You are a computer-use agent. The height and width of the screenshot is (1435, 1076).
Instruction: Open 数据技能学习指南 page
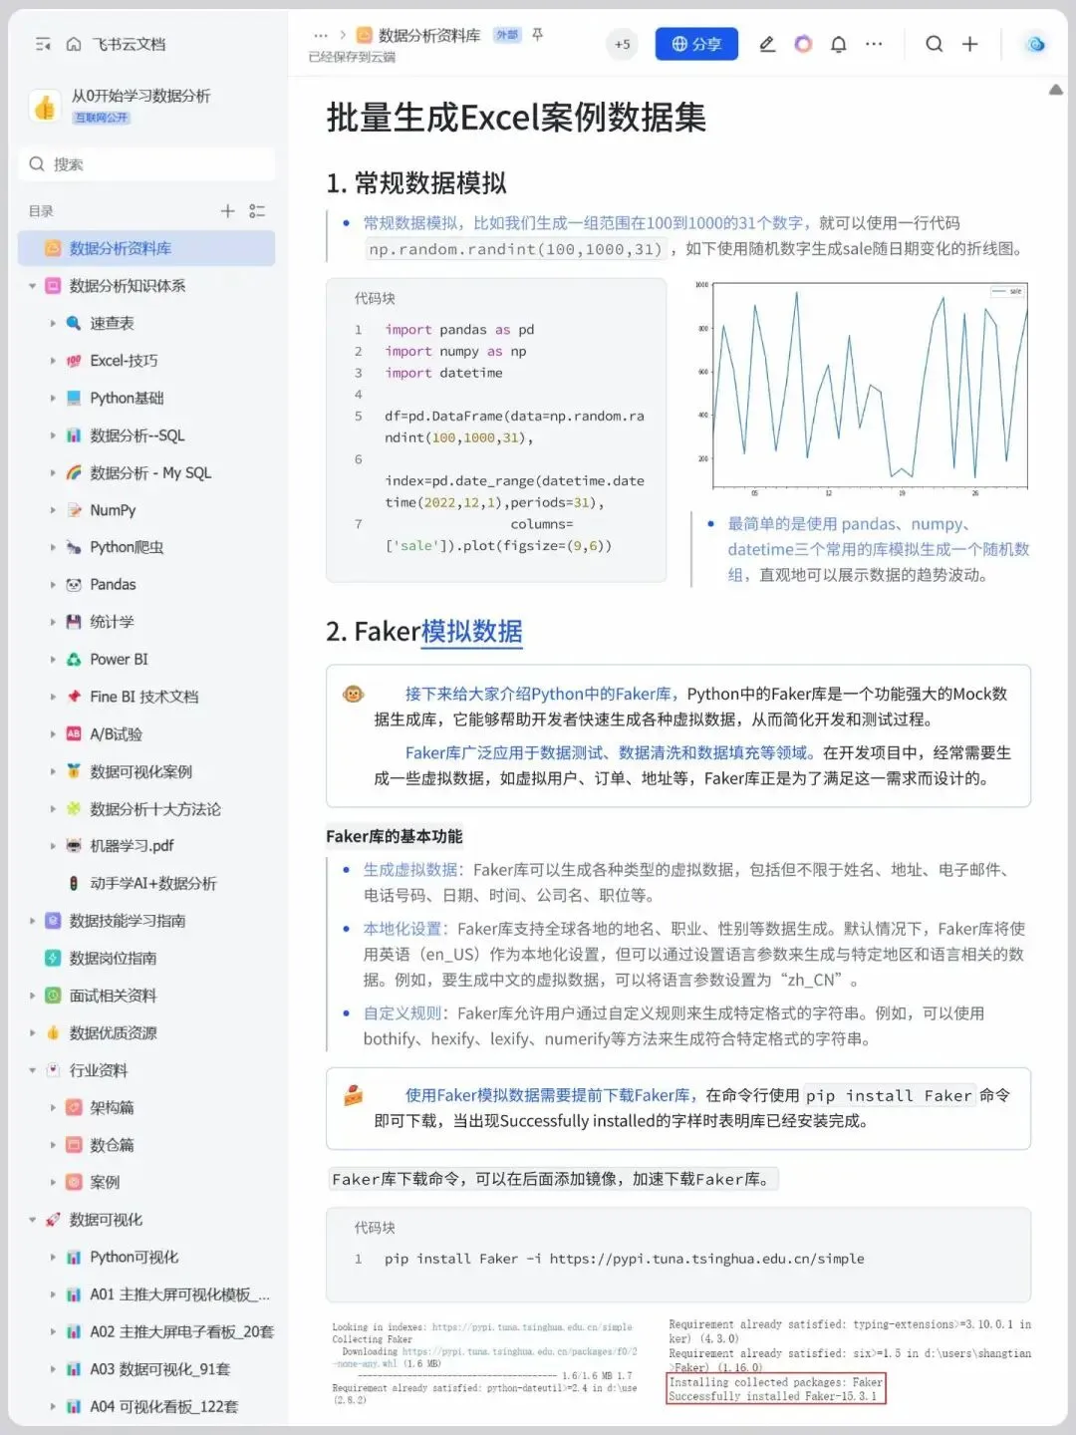click(127, 921)
